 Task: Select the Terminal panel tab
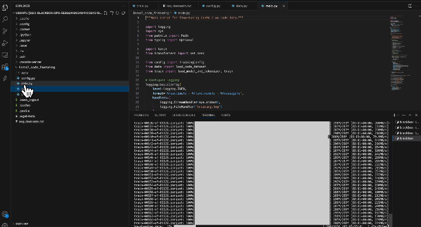tap(208, 115)
